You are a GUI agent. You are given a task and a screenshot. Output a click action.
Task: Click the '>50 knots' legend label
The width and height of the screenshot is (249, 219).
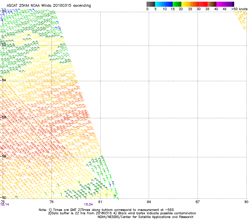point(239,9)
